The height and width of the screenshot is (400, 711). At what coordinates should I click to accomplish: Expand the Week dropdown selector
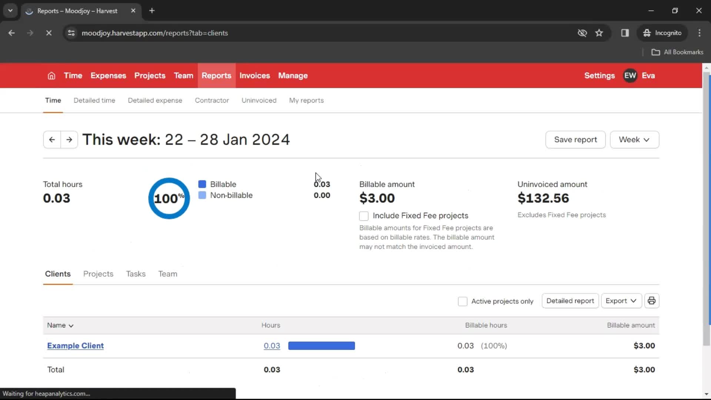click(634, 139)
